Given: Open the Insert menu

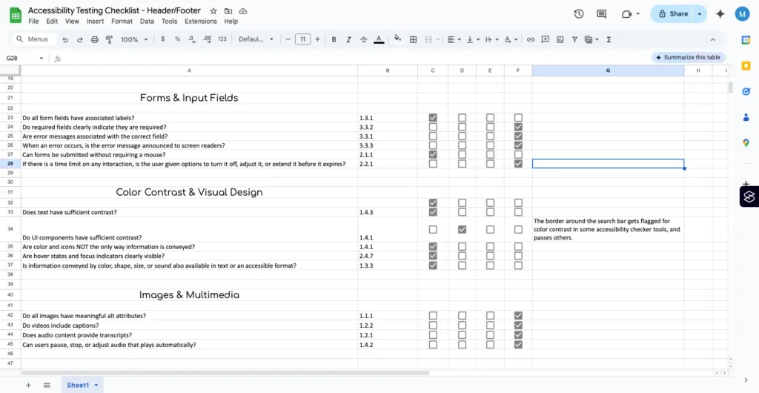Looking at the screenshot, I should (x=95, y=22).
